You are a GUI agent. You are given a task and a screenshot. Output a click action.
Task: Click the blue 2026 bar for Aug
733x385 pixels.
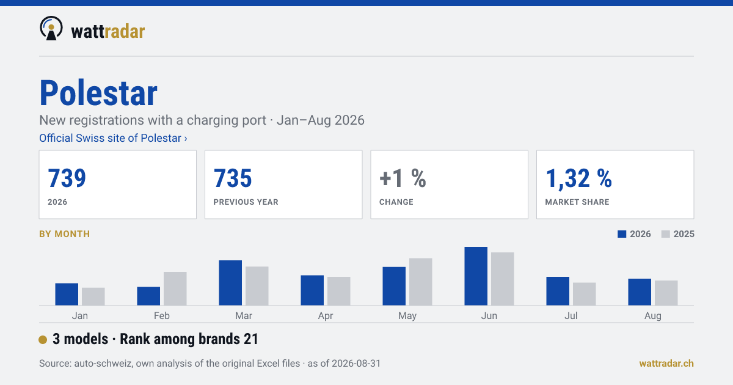[640, 291]
